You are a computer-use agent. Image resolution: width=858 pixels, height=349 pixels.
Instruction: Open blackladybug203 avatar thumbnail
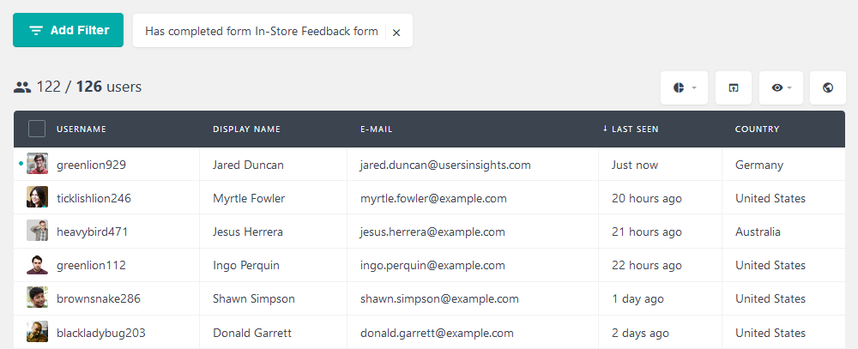(x=37, y=332)
